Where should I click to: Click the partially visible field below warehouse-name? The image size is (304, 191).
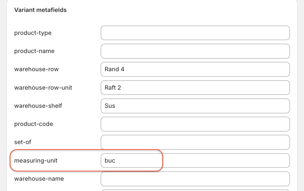[195, 190]
